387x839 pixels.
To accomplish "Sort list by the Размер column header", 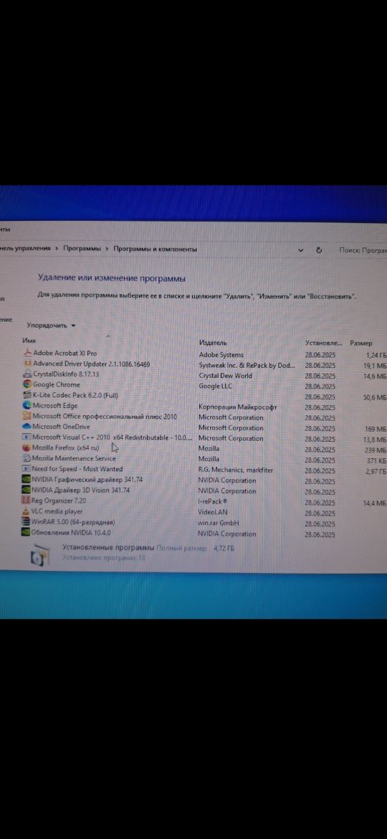I will (x=360, y=343).
